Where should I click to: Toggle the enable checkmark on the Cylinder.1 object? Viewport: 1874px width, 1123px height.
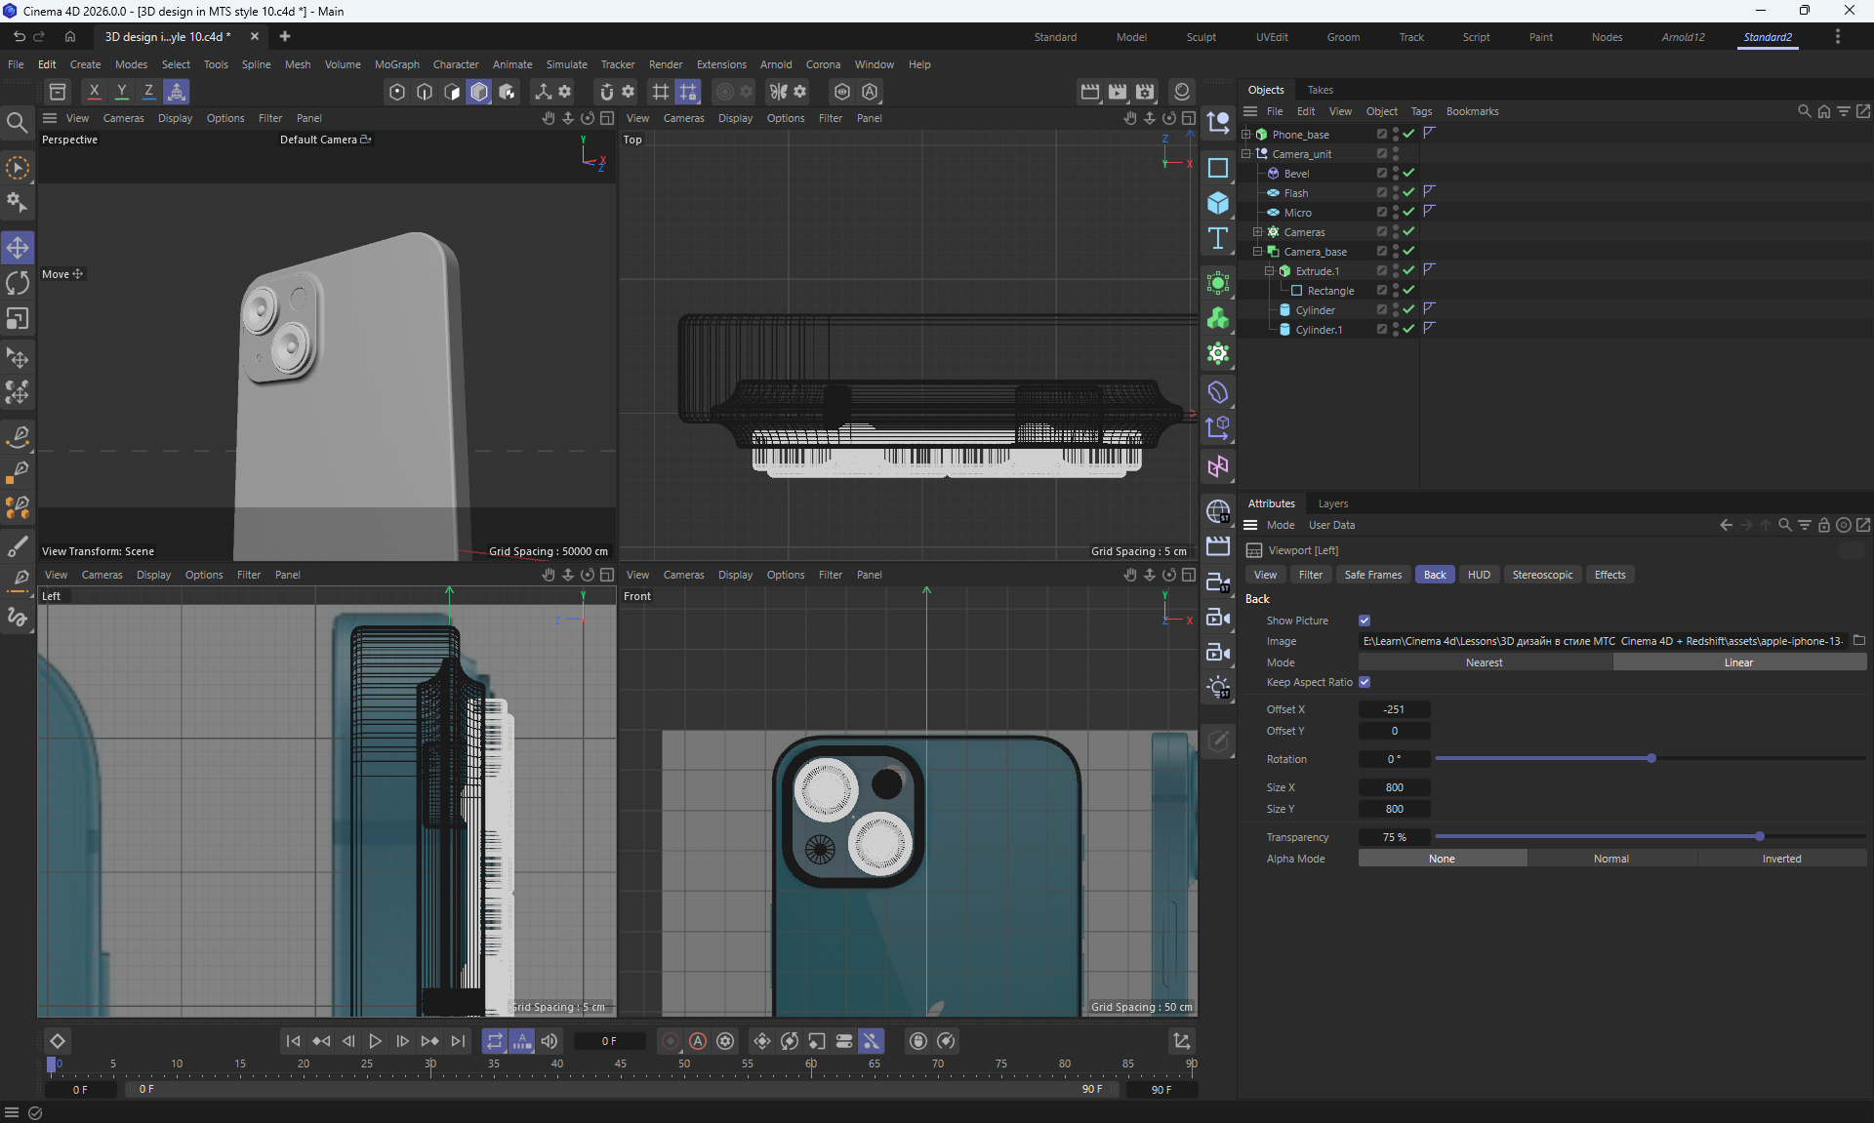pos(1408,330)
